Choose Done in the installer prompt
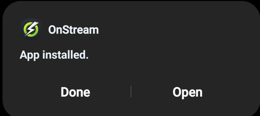 coord(75,92)
